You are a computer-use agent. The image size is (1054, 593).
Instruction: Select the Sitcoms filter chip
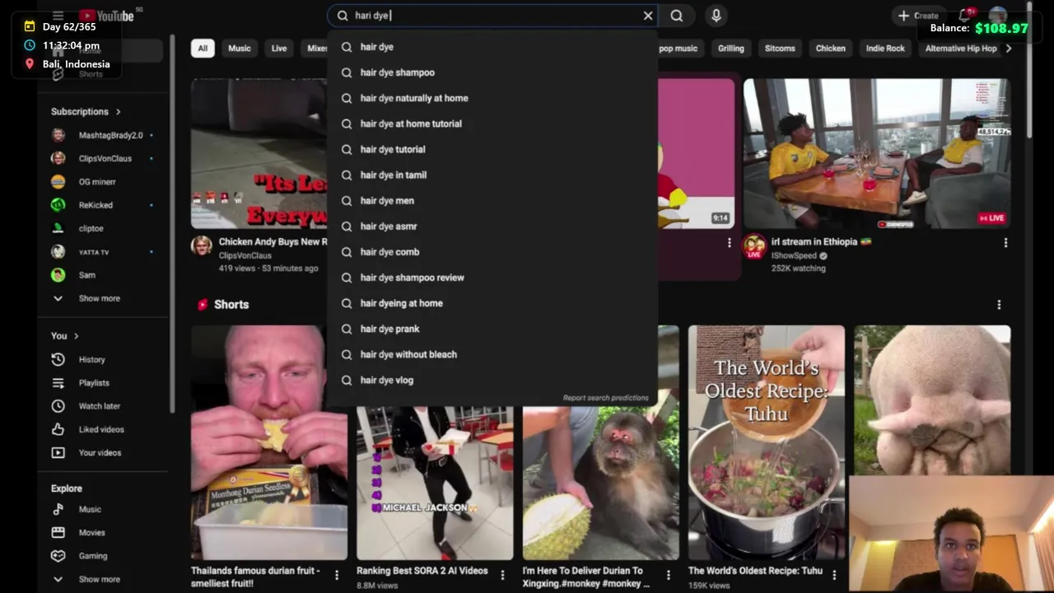(780, 49)
